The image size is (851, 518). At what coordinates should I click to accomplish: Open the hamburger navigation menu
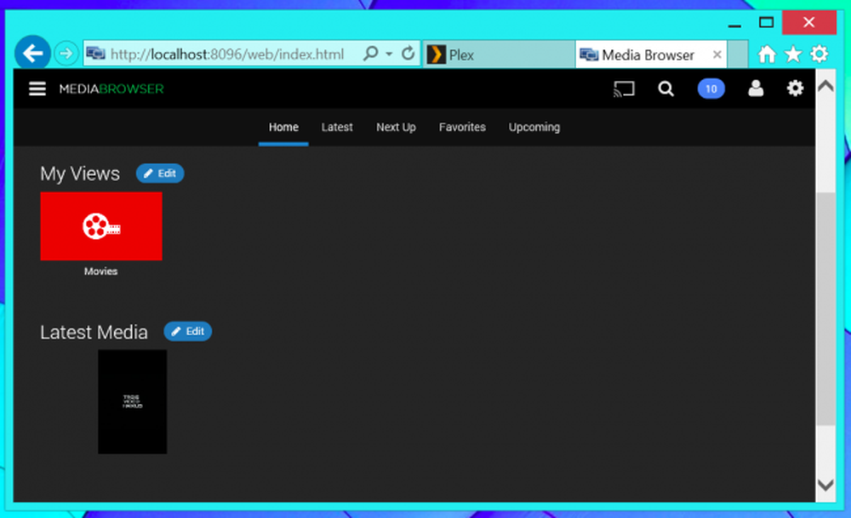37,88
